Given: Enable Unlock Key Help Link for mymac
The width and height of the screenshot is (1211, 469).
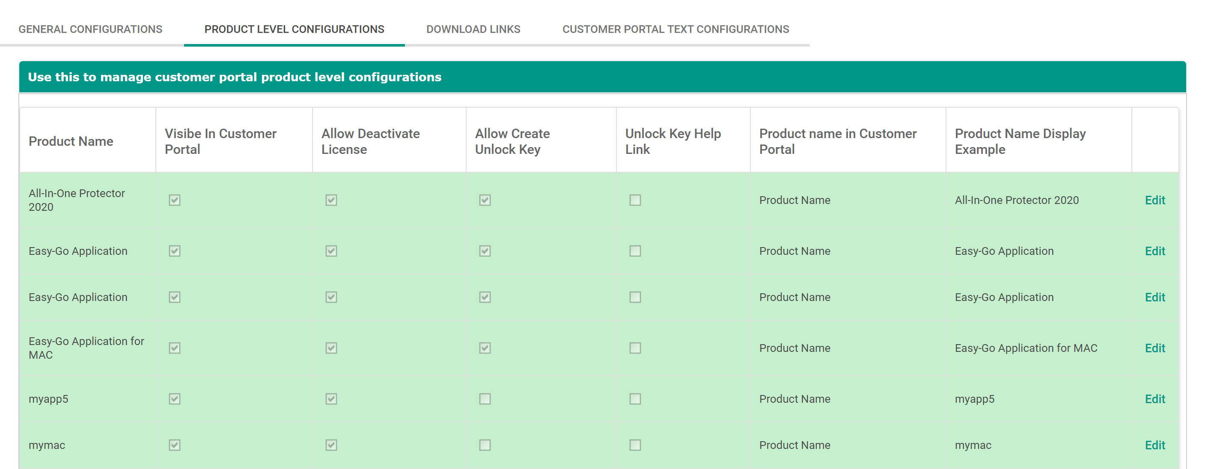Looking at the screenshot, I should [x=635, y=445].
